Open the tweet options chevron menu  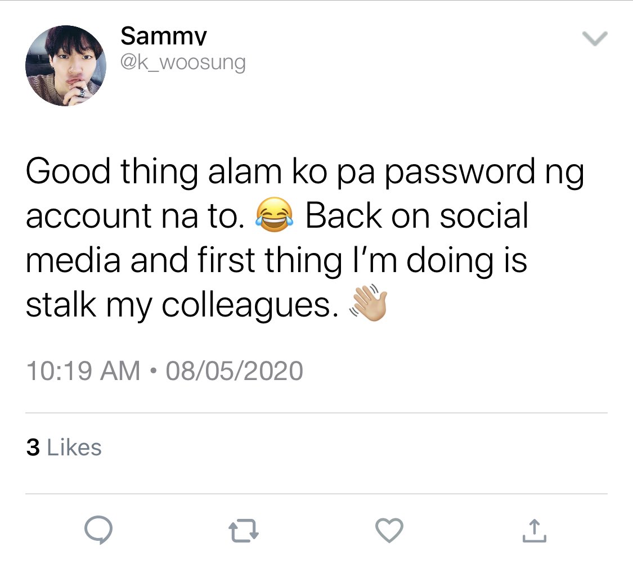point(595,39)
